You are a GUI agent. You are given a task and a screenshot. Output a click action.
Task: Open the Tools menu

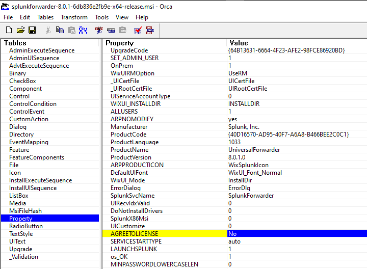(101, 17)
